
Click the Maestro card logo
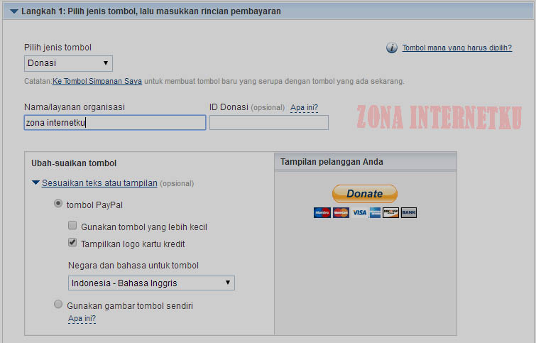pyautogui.click(x=322, y=213)
